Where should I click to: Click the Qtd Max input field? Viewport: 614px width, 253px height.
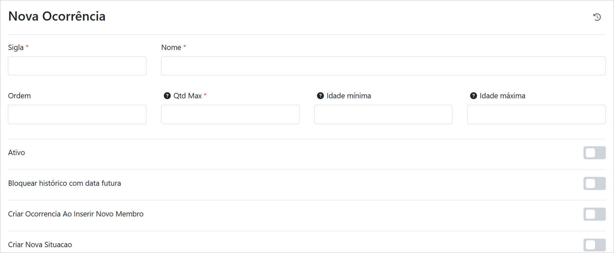point(230,114)
